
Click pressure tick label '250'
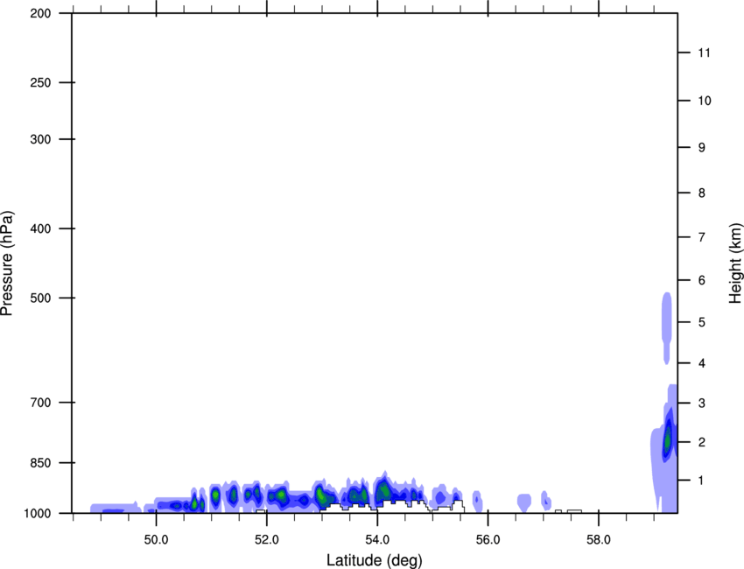point(40,82)
